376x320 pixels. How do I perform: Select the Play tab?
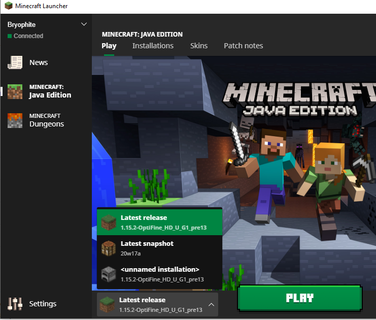[109, 46]
